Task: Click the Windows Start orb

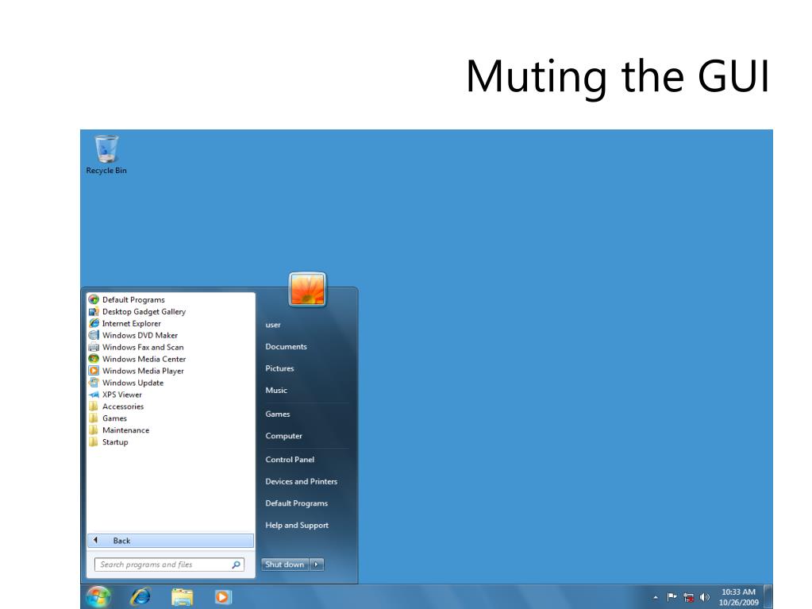Action: (98, 597)
